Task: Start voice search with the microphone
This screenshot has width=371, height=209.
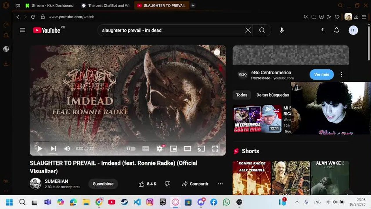Action: (x=282, y=30)
